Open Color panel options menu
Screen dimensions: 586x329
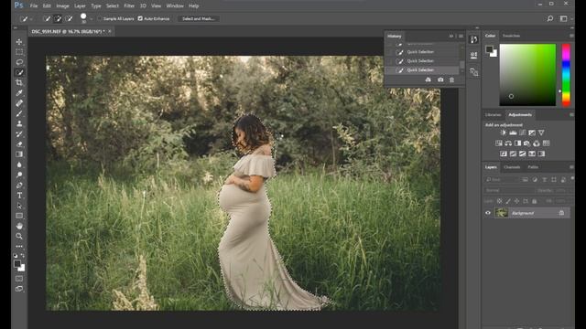571,36
